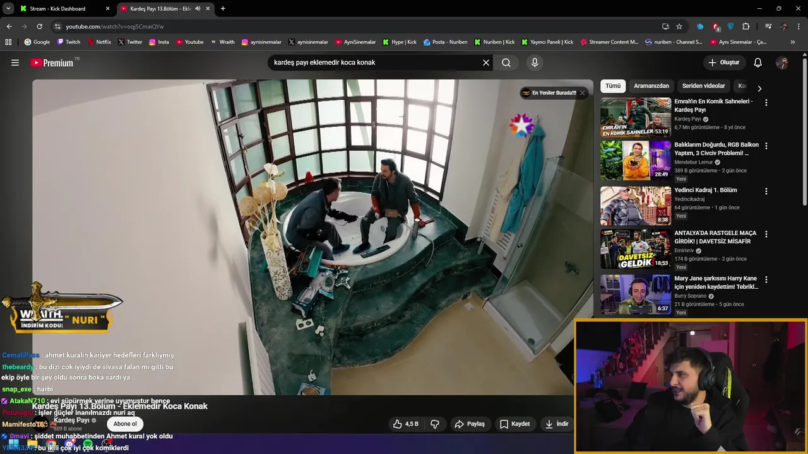The height and width of the screenshot is (454, 808).
Task: Open the Wraith bookmark
Action: 222,42
